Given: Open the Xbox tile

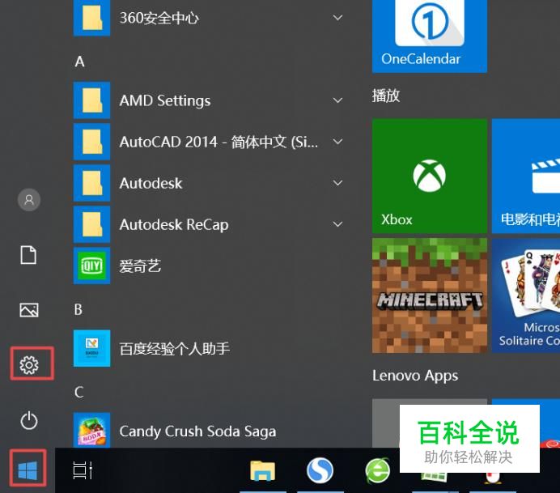Looking at the screenshot, I should click(x=430, y=176).
